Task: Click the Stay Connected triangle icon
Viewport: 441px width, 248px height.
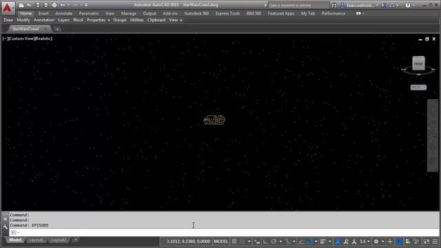Action: point(392,6)
